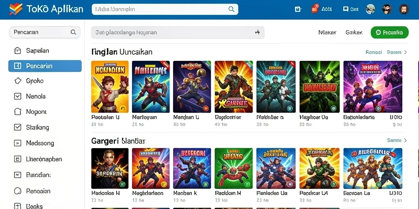This screenshot has height=209, width=419.
Task: Click the badge on the Saoldan M cover
Action: [247, 184]
